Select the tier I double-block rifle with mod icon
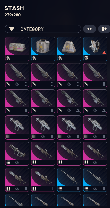The height and width of the screenshot is (208, 110). click(95, 154)
